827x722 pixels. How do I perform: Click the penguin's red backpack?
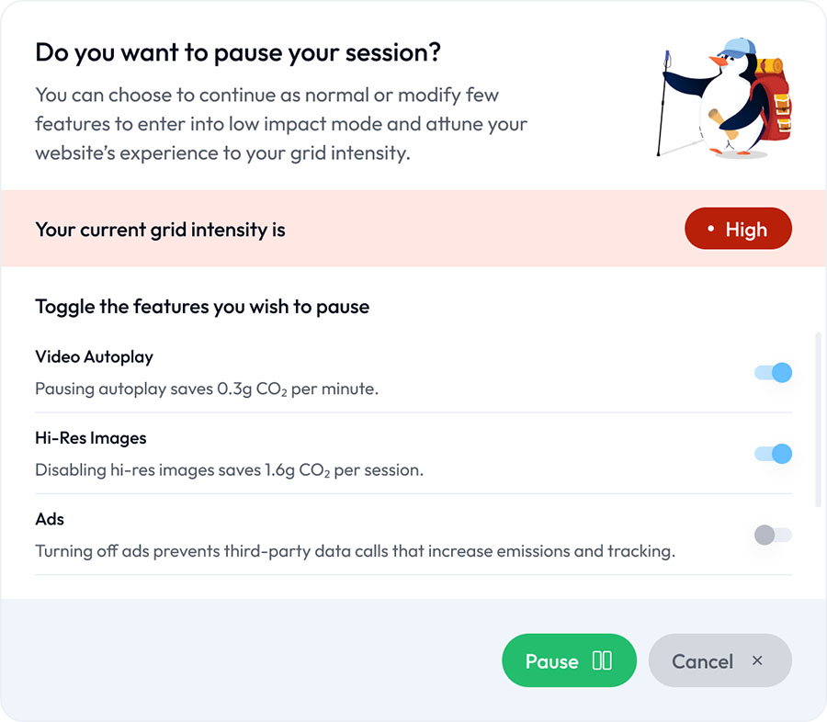click(x=772, y=101)
